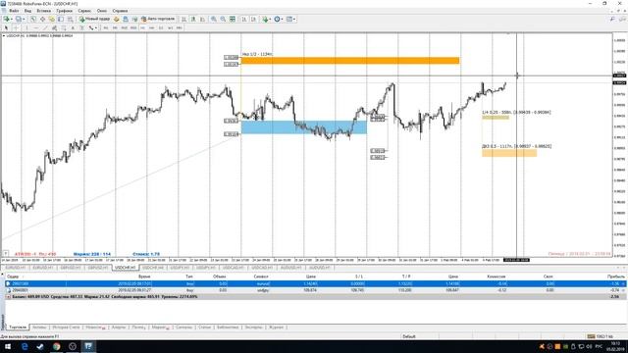
Task: Switch chart to bar chart type
Action: (183, 20)
